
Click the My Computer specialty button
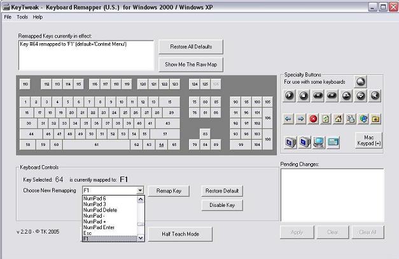319,142
